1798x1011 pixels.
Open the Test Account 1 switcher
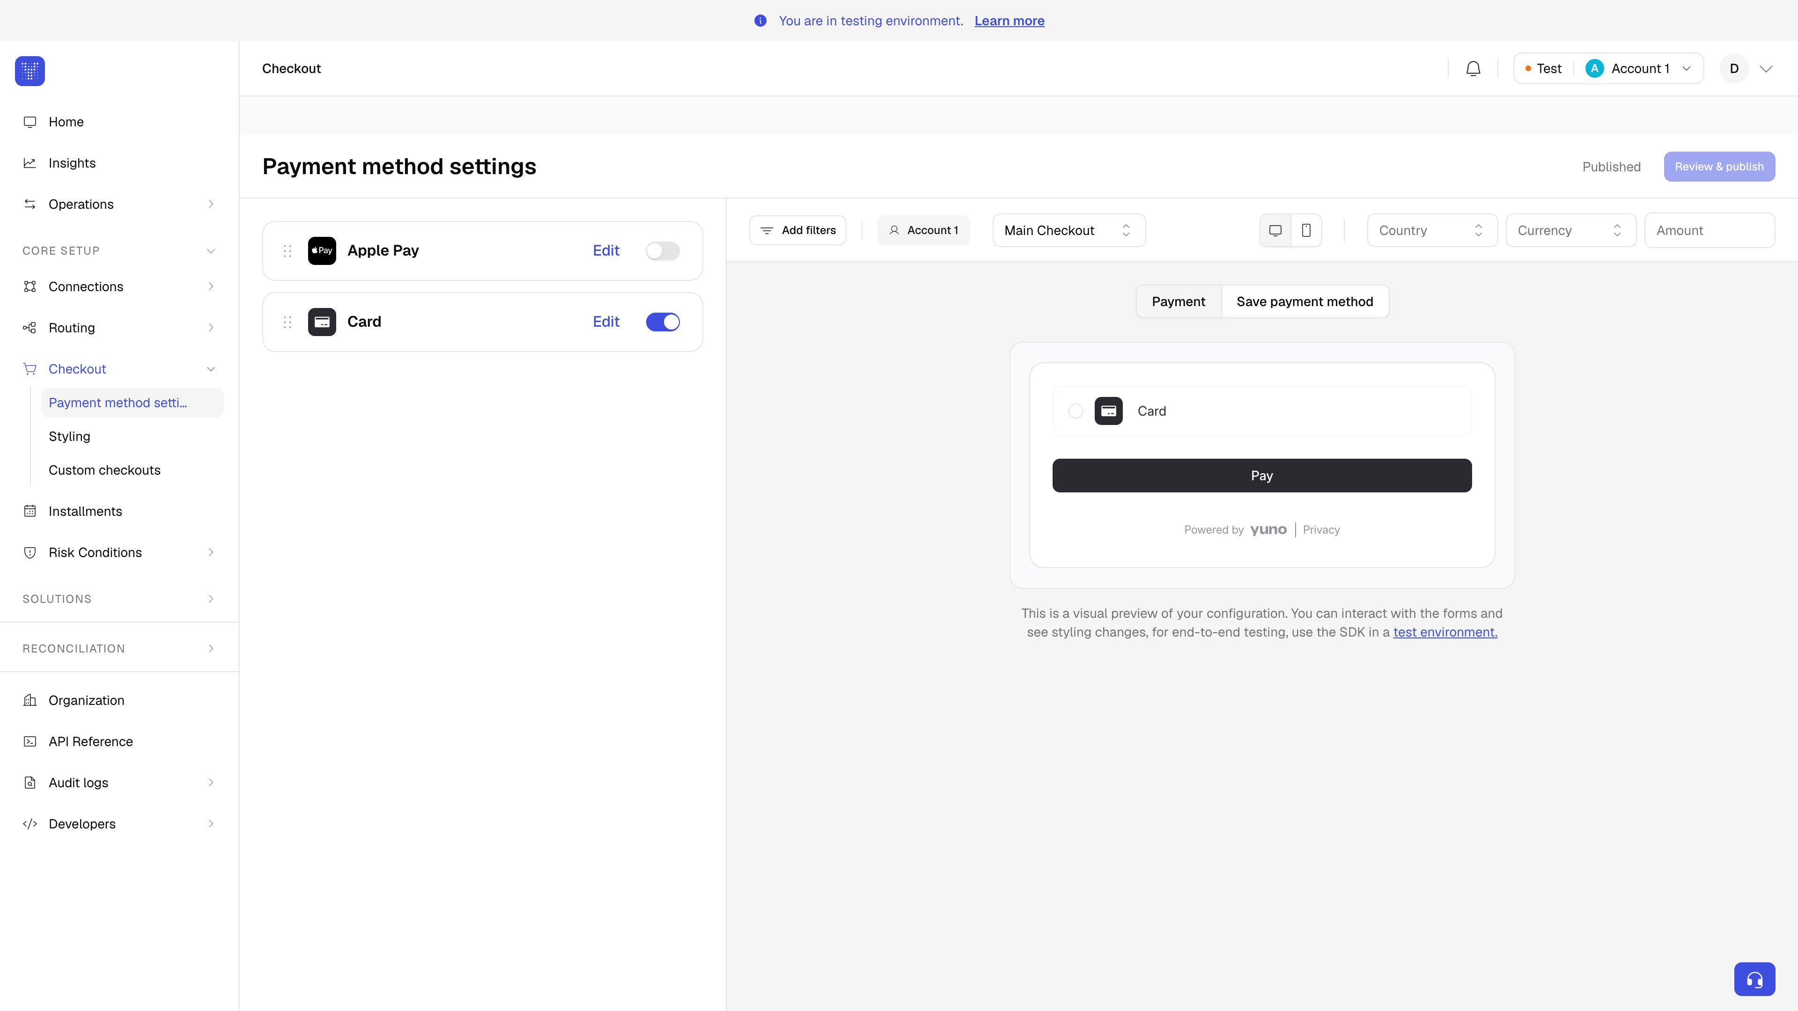1608,68
